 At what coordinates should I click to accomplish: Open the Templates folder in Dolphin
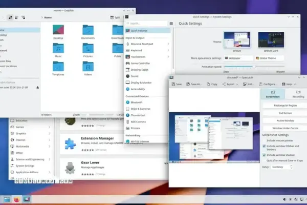pos(58,69)
